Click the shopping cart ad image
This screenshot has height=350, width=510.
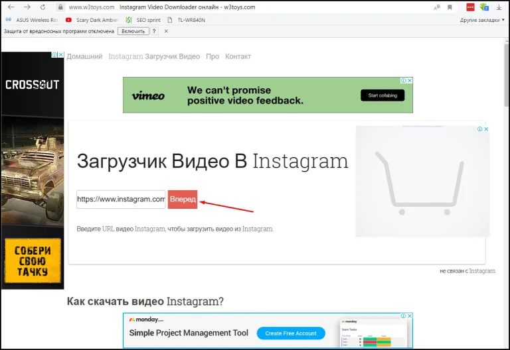[422, 182]
